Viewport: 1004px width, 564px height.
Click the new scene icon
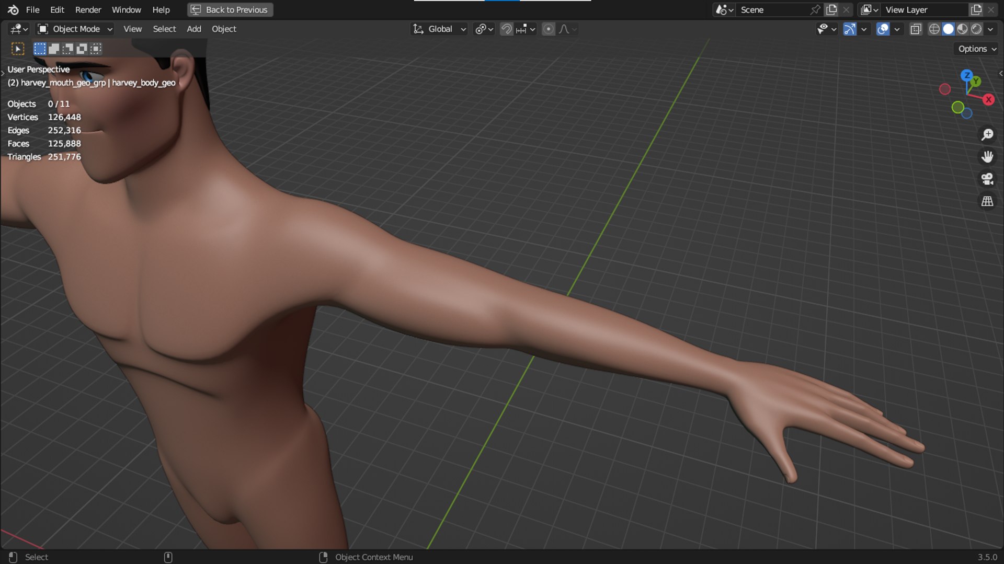point(831,10)
